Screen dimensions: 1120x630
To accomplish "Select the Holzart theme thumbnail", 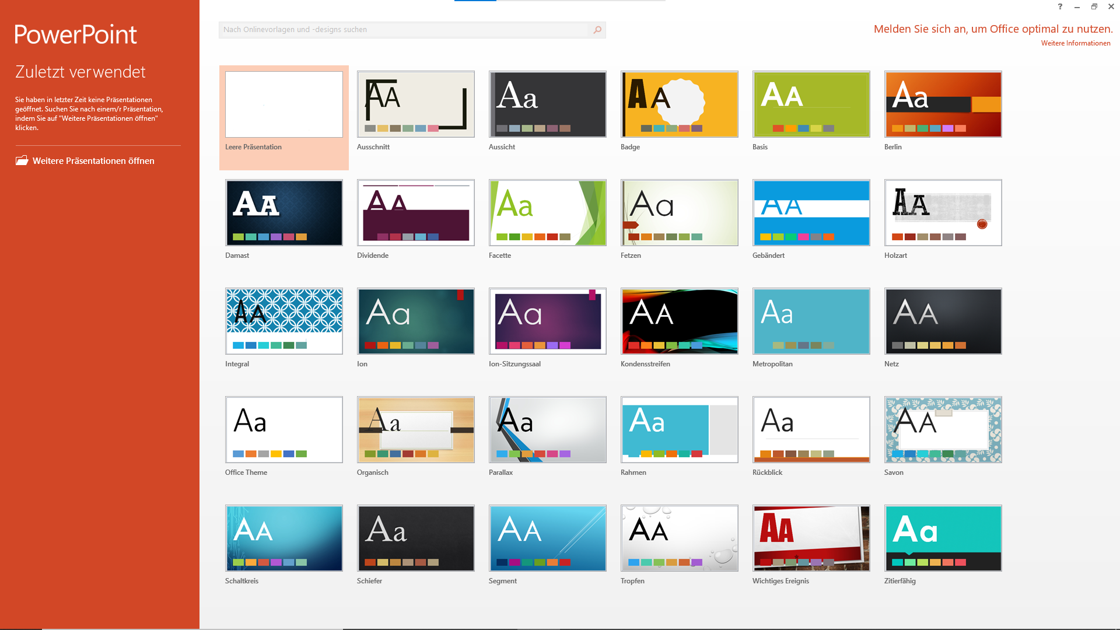I will pyautogui.click(x=943, y=213).
